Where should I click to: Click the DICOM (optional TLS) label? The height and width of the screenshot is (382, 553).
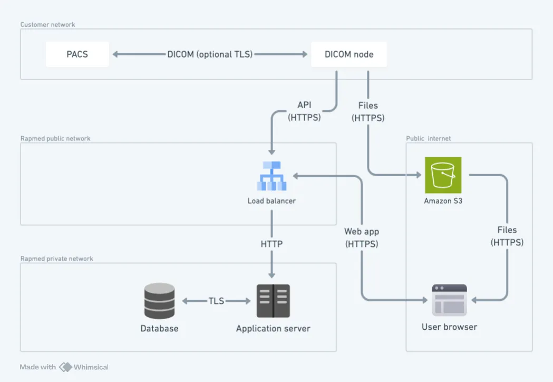[x=210, y=54]
